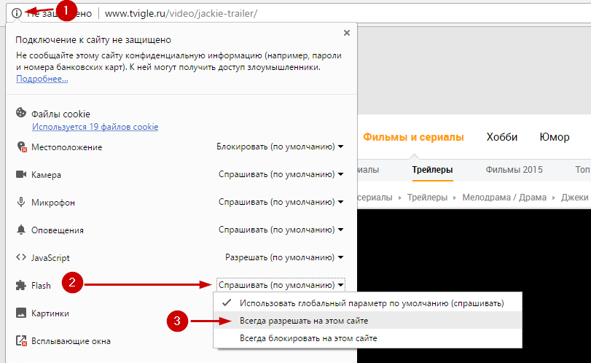Click the Микрофон microphone icon
The image size is (591, 363).
(21, 203)
